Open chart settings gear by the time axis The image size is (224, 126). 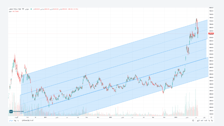[211, 118]
